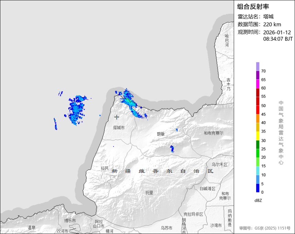The width and height of the screenshot is (295, 234).
Task: Click the 审图号 GS京 (2025) 1151号 text
Action: [265, 228]
